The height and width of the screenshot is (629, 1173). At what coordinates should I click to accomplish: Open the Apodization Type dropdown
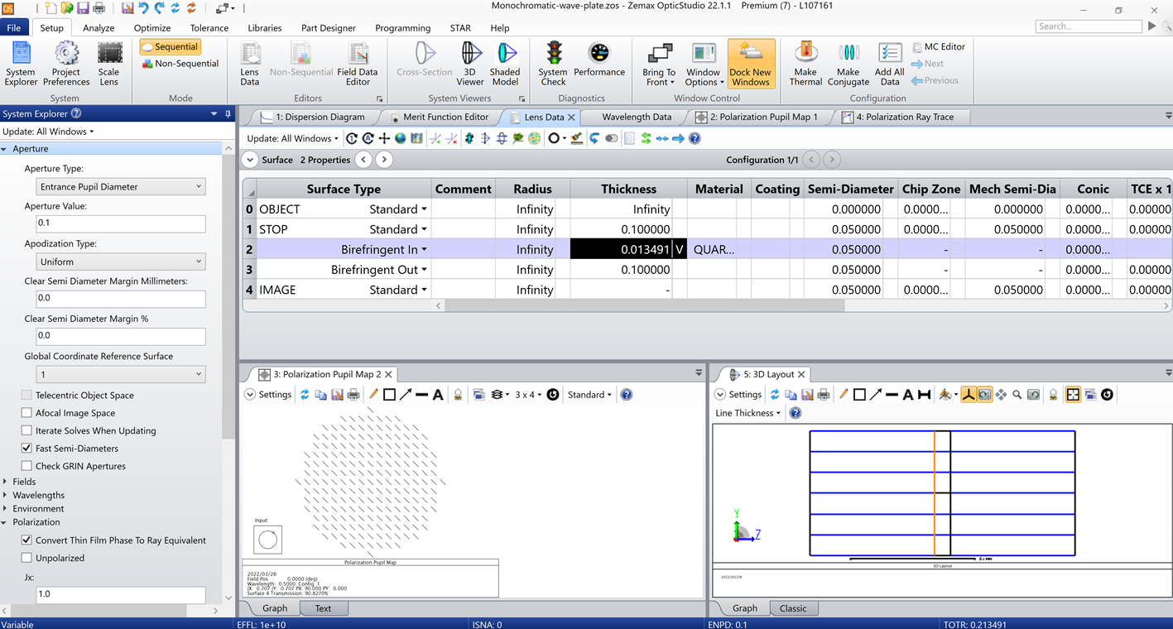121,262
